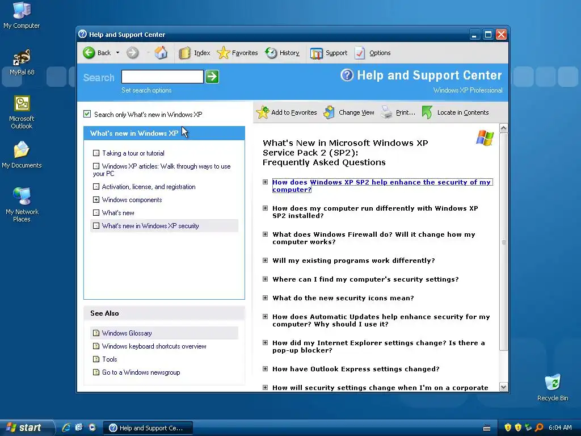Expand What do the new security icons mean
The image size is (581, 436).
pos(265,297)
